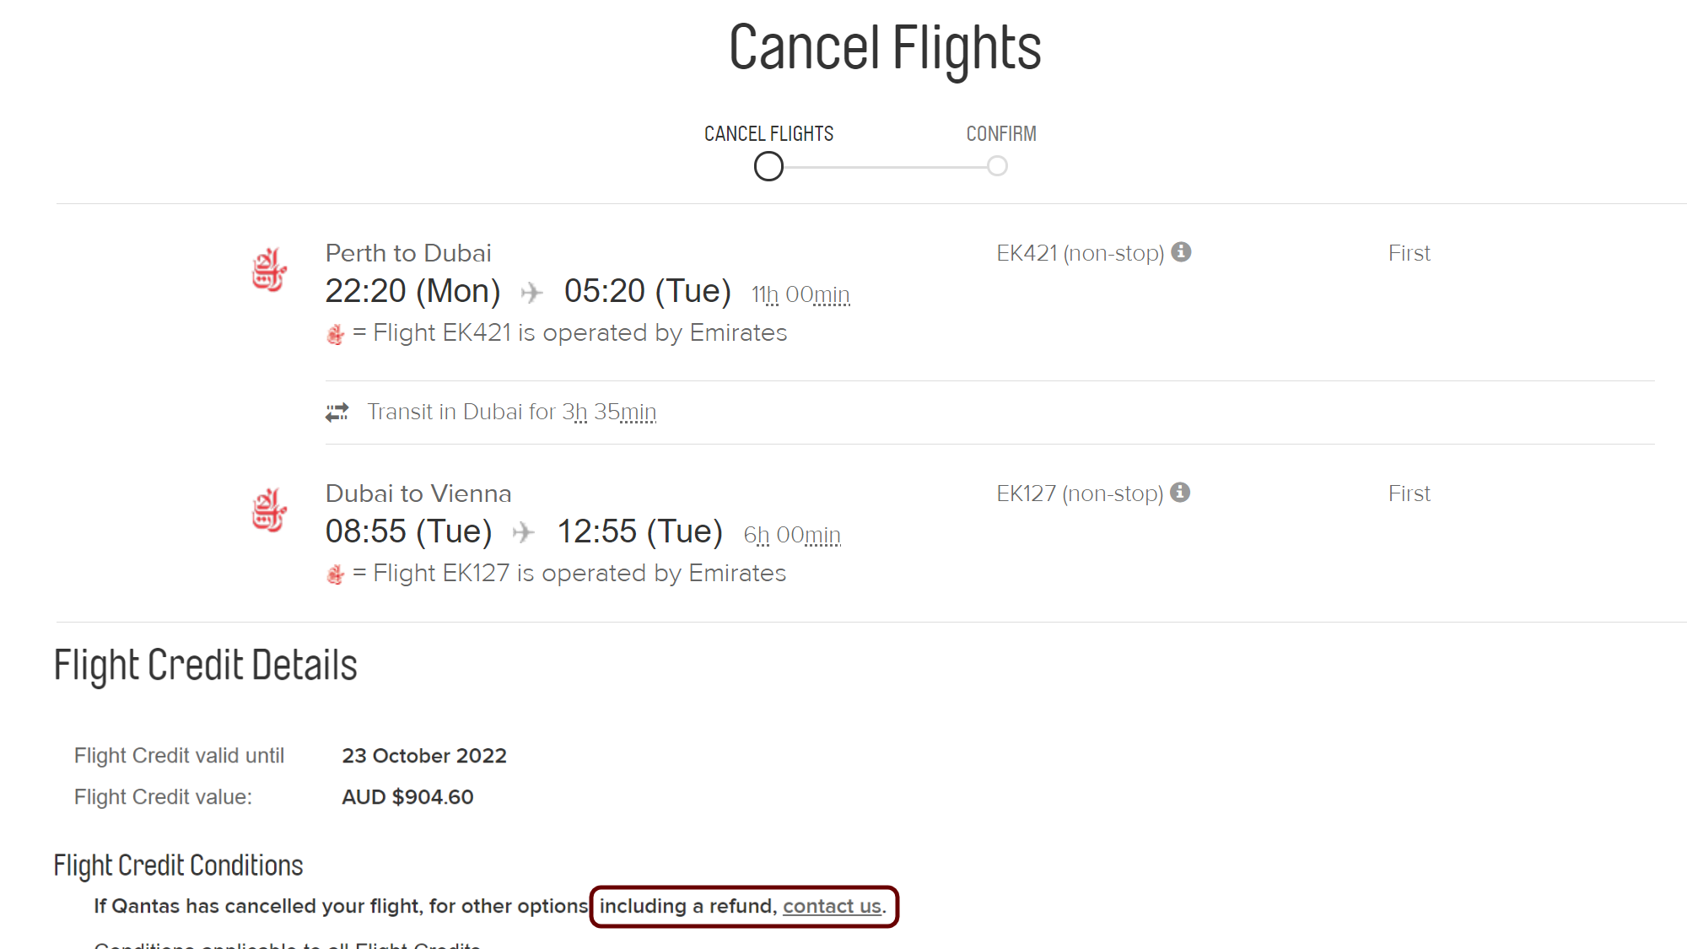Click Emirates logo for Dubai to Vienna flight
This screenshot has width=1687, height=949.
click(x=269, y=510)
